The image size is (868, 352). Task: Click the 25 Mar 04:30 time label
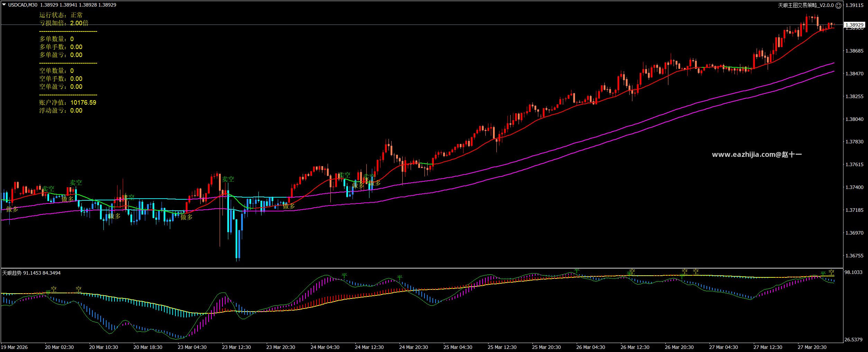[x=458, y=347]
